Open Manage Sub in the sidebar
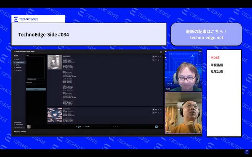Viewport: 252px width, 157px height. coord(18,70)
